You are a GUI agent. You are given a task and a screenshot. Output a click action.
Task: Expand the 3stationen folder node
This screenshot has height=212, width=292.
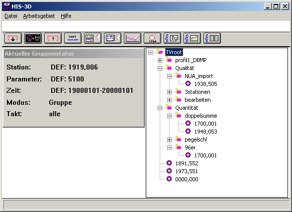(169, 92)
